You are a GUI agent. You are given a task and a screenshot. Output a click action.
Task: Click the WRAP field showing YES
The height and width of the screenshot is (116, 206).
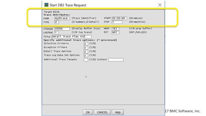pos(115,29)
